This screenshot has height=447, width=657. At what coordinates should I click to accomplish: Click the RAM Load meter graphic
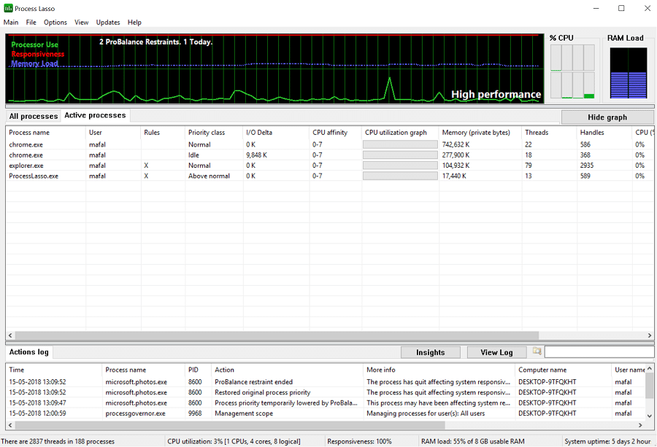pyautogui.click(x=628, y=73)
